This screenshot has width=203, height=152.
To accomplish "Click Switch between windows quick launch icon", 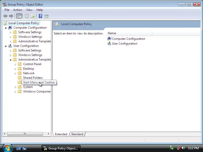I will (x=24, y=148).
